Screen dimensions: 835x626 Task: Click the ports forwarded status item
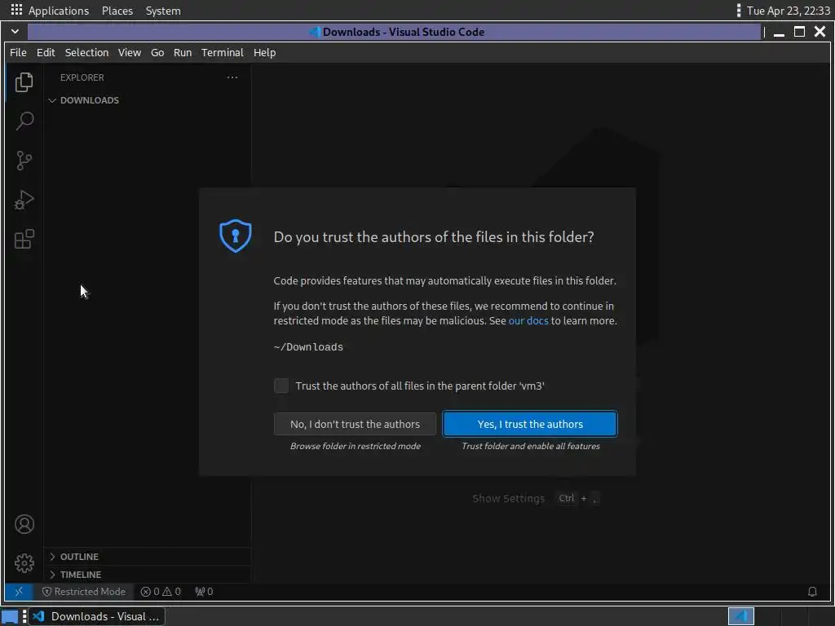coord(204,592)
